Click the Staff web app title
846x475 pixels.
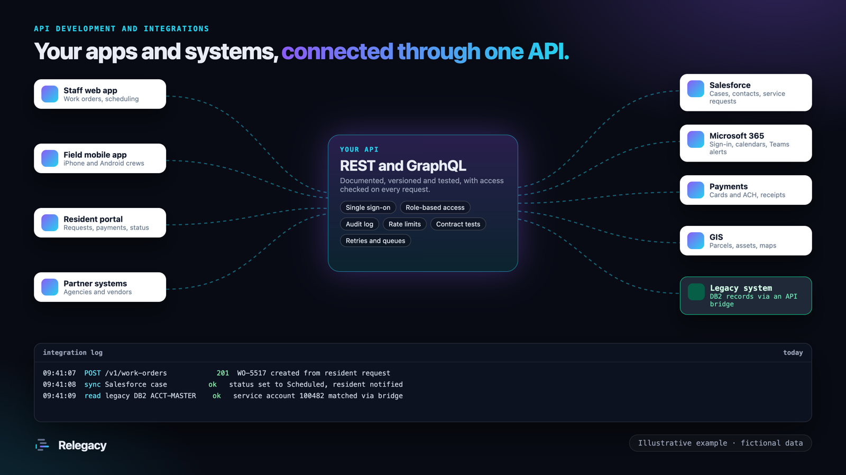click(90, 90)
